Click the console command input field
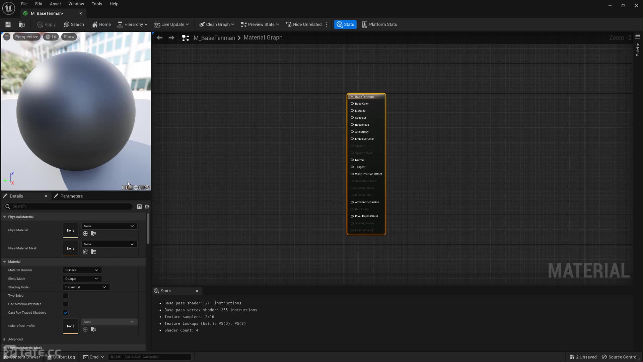This screenshot has width=643, height=362. click(150, 357)
